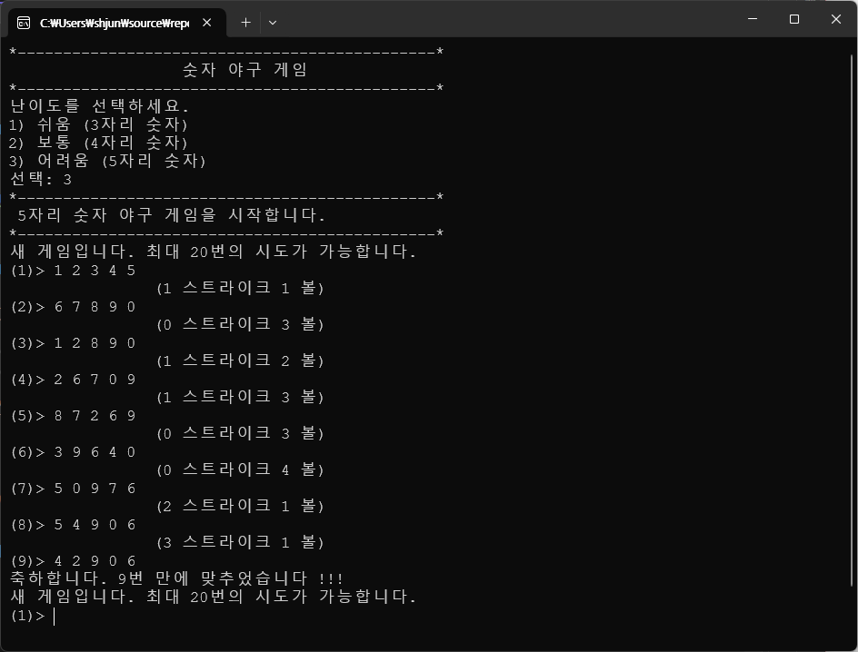The width and height of the screenshot is (858, 652).
Task: Expand the new tab profile dropdown
Action: click(x=273, y=23)
